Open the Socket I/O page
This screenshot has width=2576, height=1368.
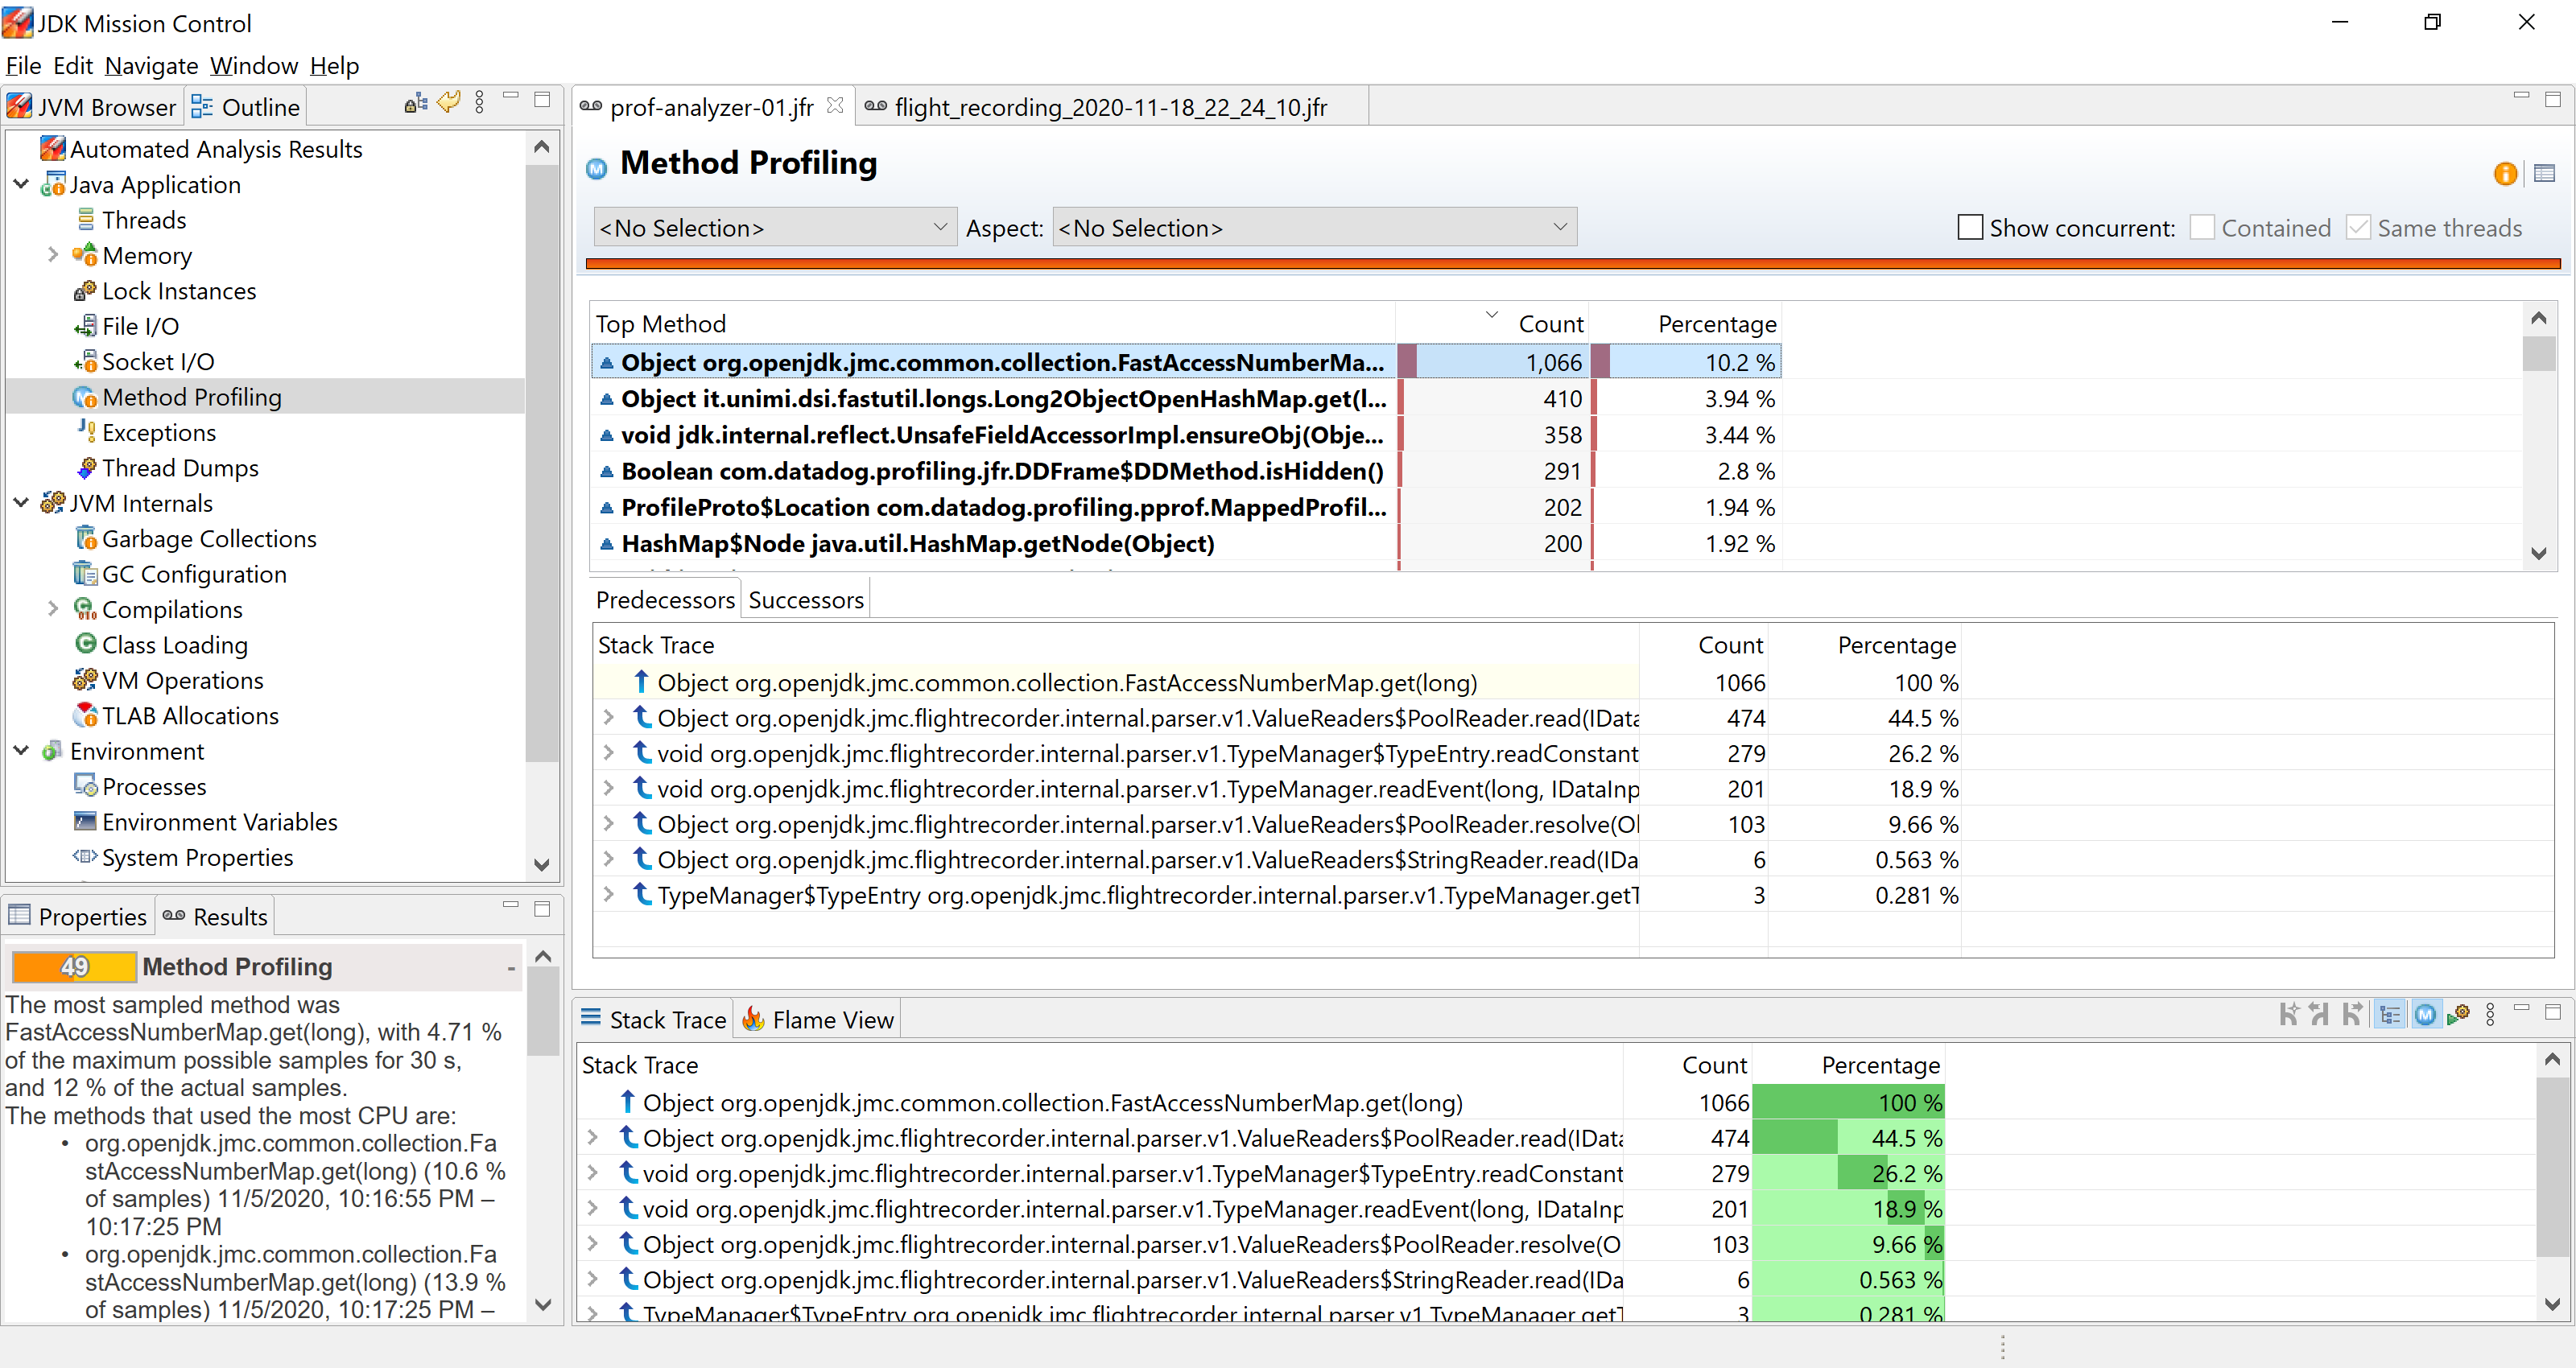[x=158, y=362]
